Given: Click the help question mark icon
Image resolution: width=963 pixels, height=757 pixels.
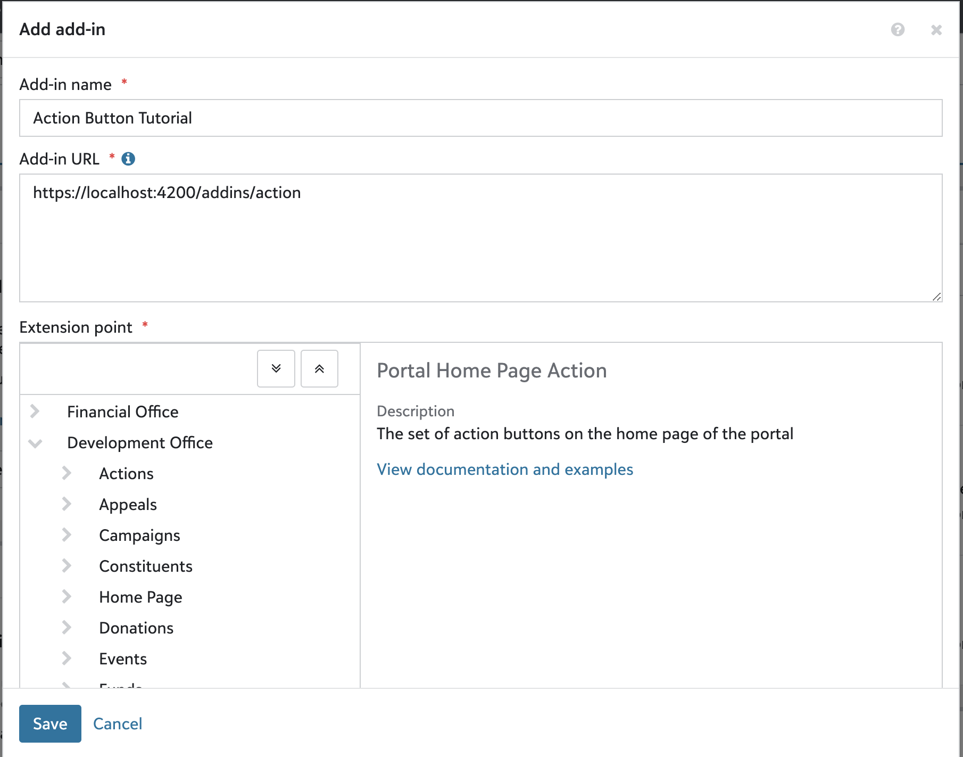Looking at the screenshot, I should pyautogui.click(x=898, y=30).
